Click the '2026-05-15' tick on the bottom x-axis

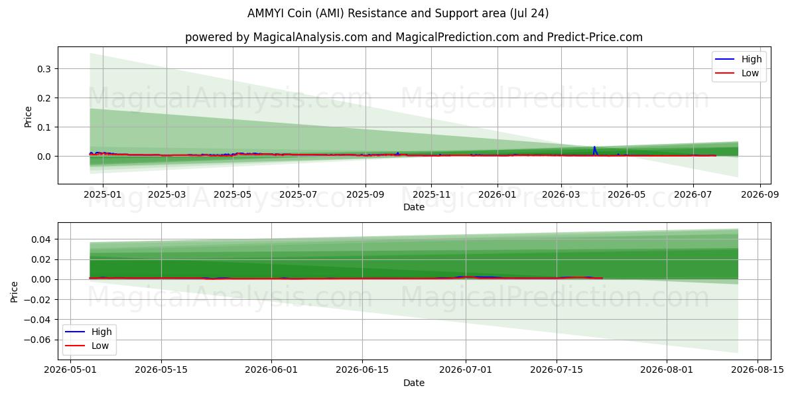point(163,370)
